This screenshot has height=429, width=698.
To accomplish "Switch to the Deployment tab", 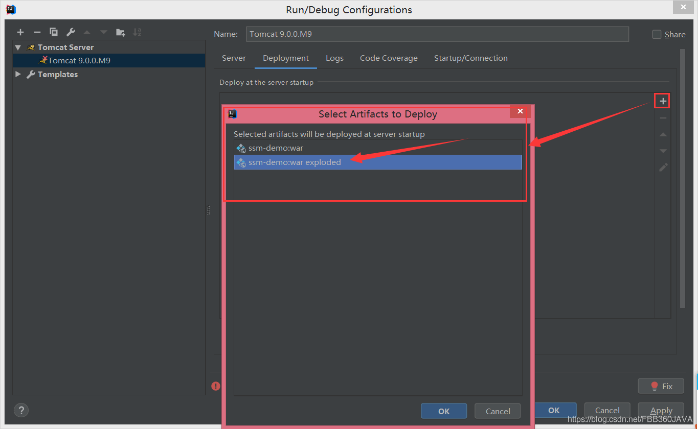I will coord(286,58).
